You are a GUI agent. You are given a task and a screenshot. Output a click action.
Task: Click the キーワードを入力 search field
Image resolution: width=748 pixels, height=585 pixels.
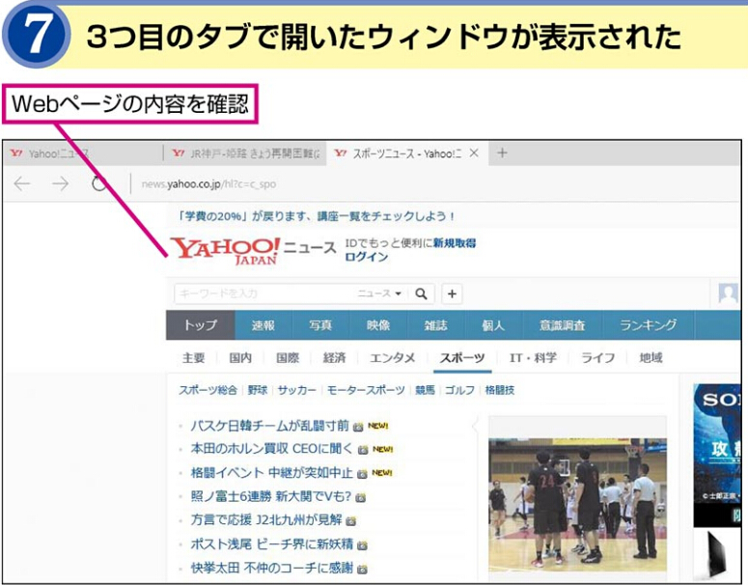pos(264,293)
